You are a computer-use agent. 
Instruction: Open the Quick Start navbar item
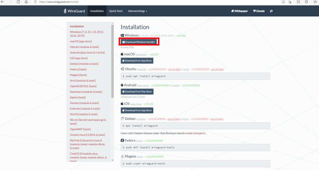[116, 11]
